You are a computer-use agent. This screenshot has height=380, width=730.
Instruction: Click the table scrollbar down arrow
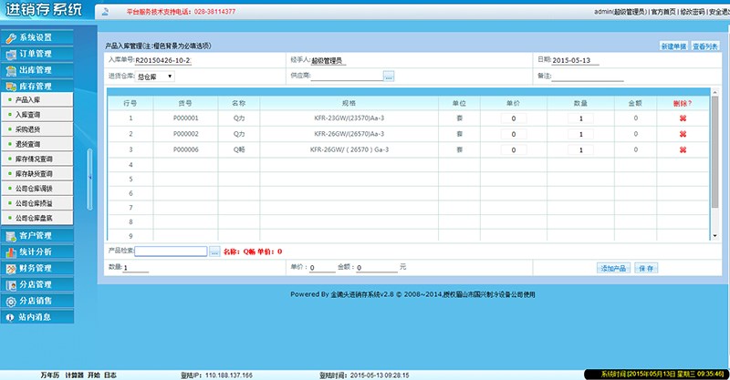pos(715,236)
